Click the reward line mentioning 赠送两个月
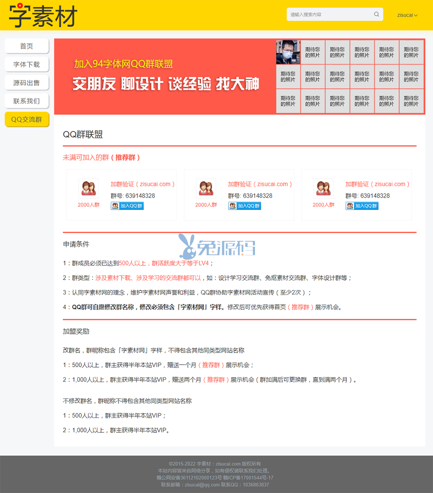The width and height of the screenshot is (433, 493). click(x=210, y=380)
